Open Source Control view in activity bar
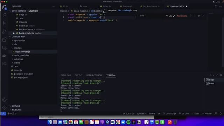 5,23
